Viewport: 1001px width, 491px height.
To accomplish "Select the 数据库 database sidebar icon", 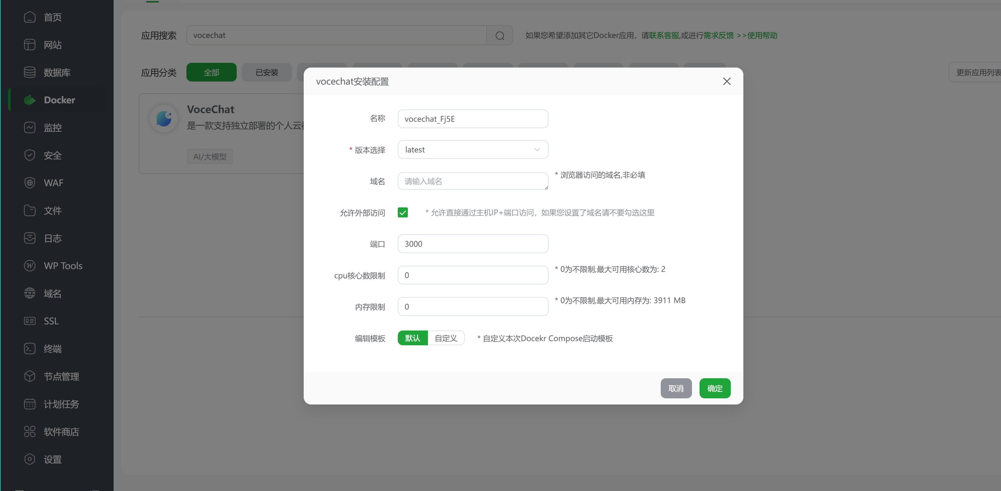I will (x=30, y=72).
